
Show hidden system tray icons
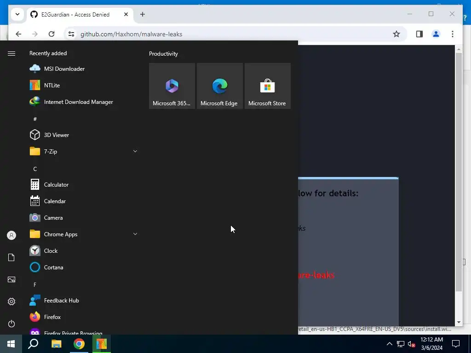(x=389, y=344)
